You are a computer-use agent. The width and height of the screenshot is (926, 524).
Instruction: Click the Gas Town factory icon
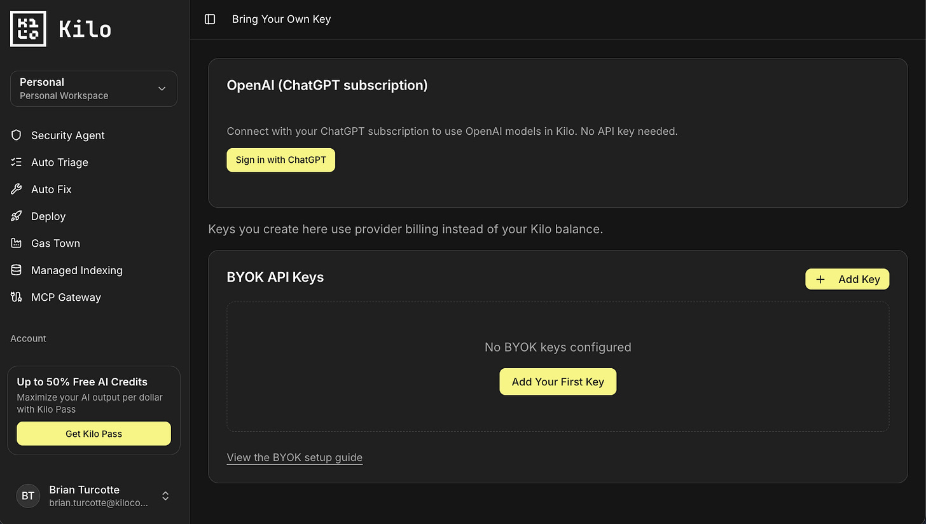click(x=17, y=243)
